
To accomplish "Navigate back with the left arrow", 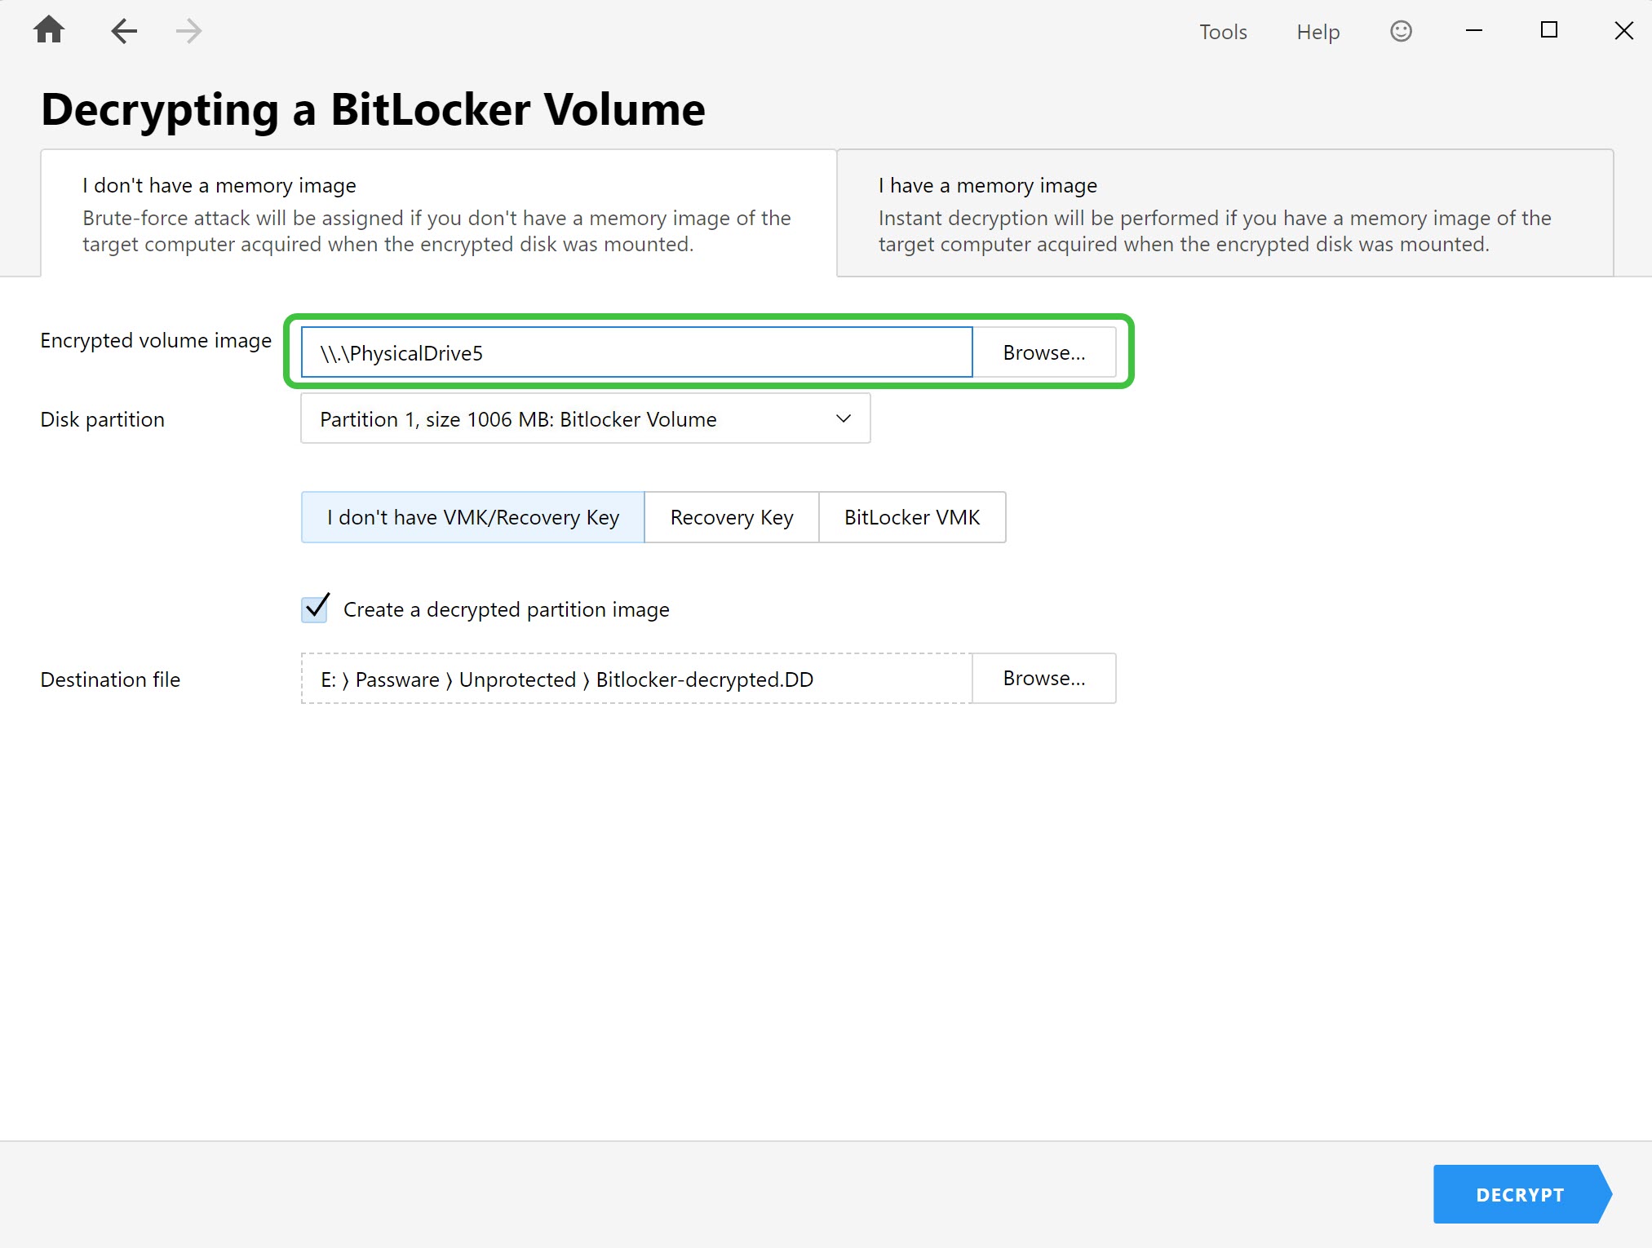I will pyautogui.click(x=124, y=31).
